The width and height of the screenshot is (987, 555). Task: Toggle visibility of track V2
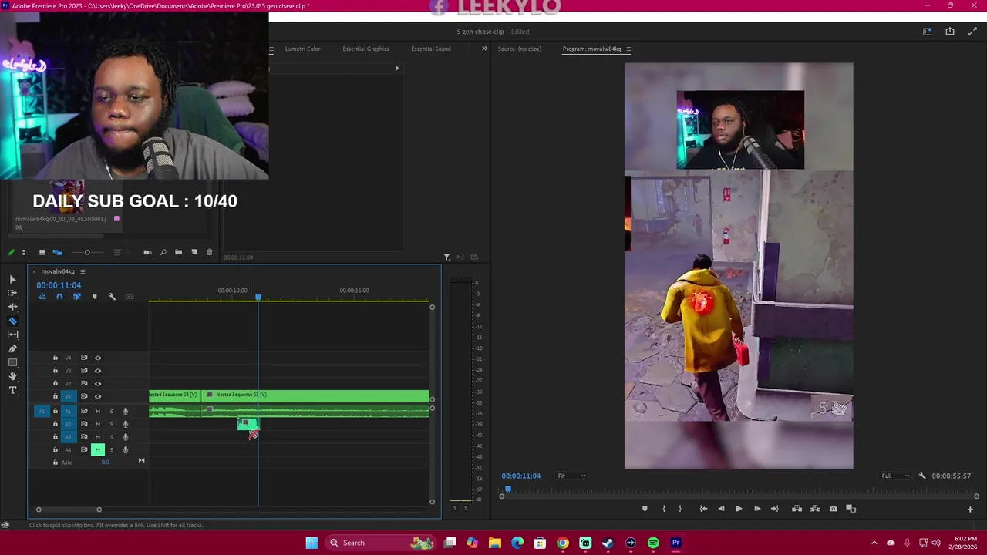98,383
